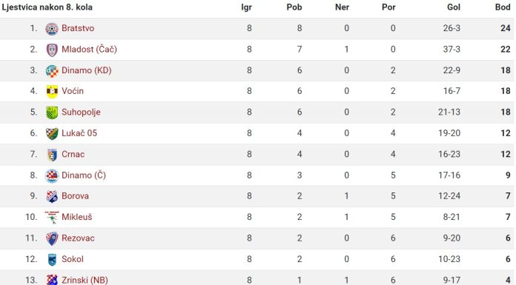The height and width of the screenshot is (285, 516).
Task: Click the blue Sokol club crest
Action: coord(52,260)
